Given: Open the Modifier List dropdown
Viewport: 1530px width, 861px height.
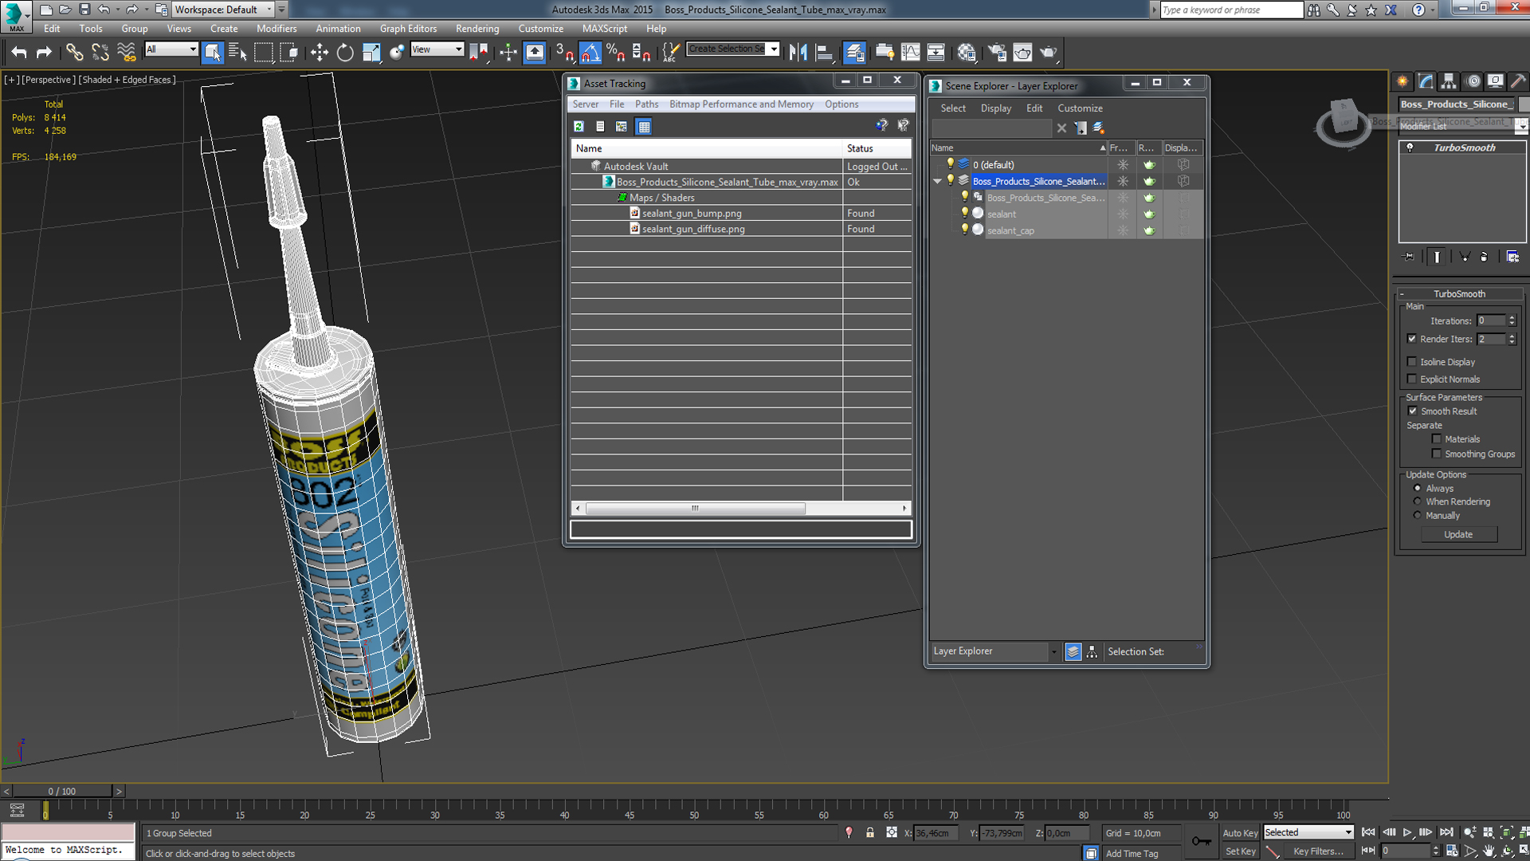Looking at the screenshot, I should (x=1521, y=126).
